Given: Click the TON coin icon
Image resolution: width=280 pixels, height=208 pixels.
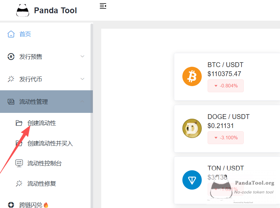Looking at the screenshot, I should tap(192, 180).
